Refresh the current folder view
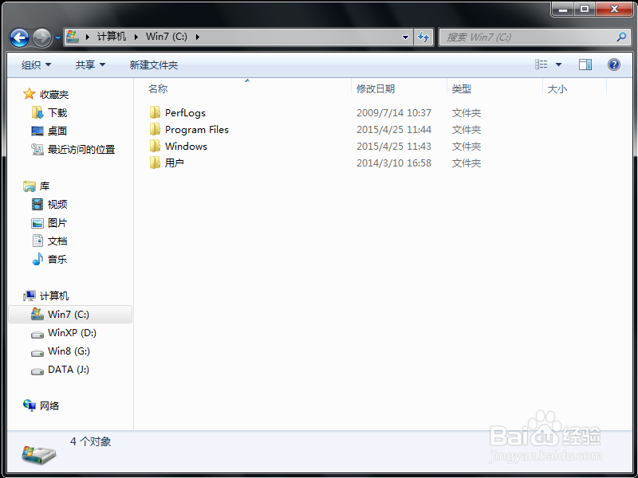This screenshot has height=478, width=638. (x=423, y=37)
